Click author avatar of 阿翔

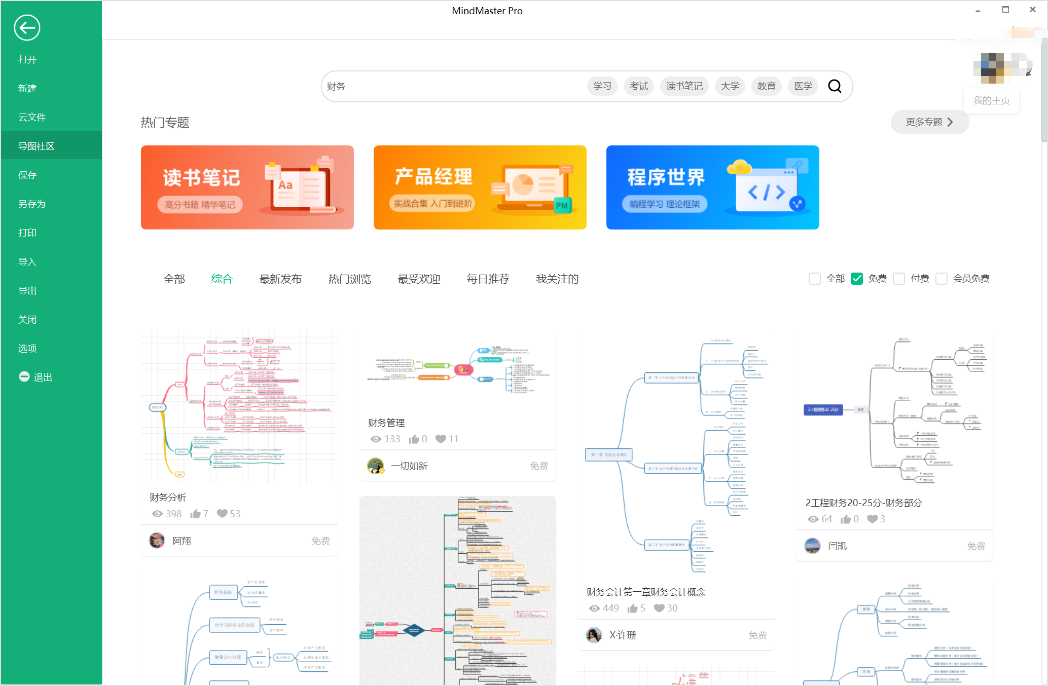point(157,541)
